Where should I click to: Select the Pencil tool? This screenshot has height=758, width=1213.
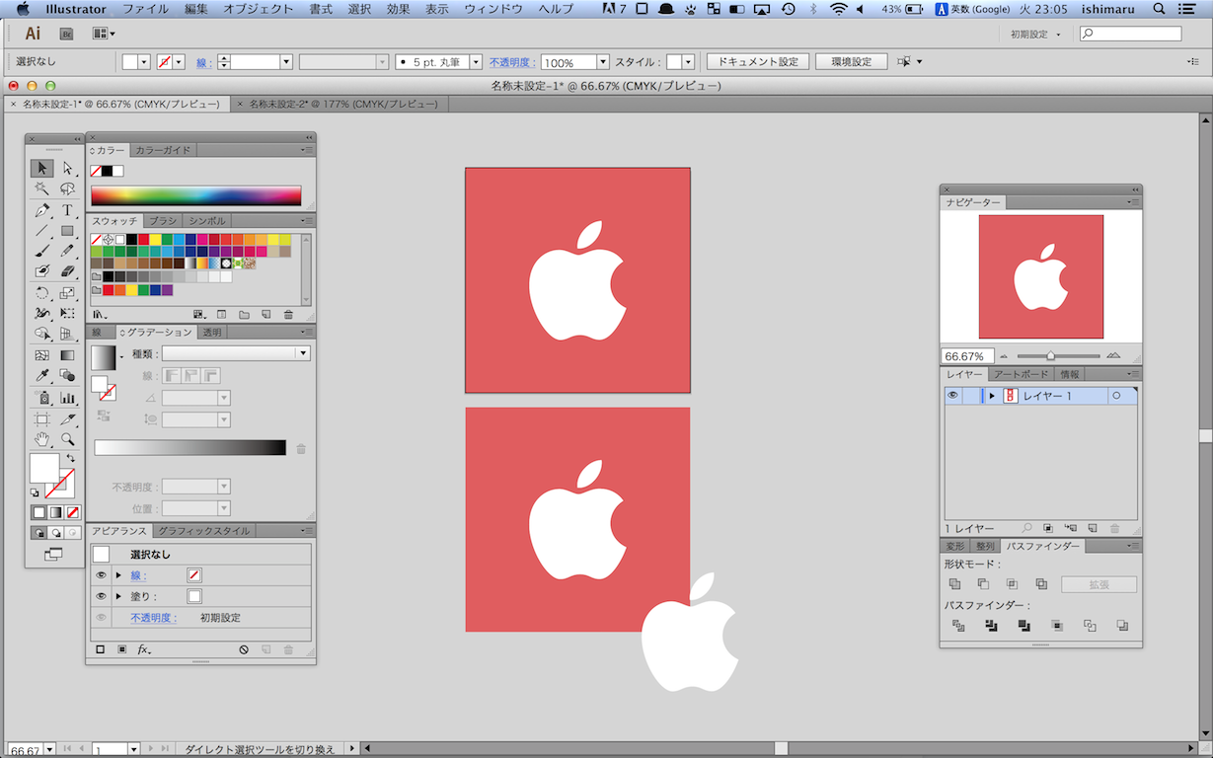(67, 251)
